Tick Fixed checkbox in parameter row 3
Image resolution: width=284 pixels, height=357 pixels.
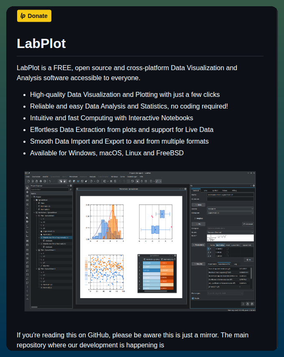tap(227, 256)
